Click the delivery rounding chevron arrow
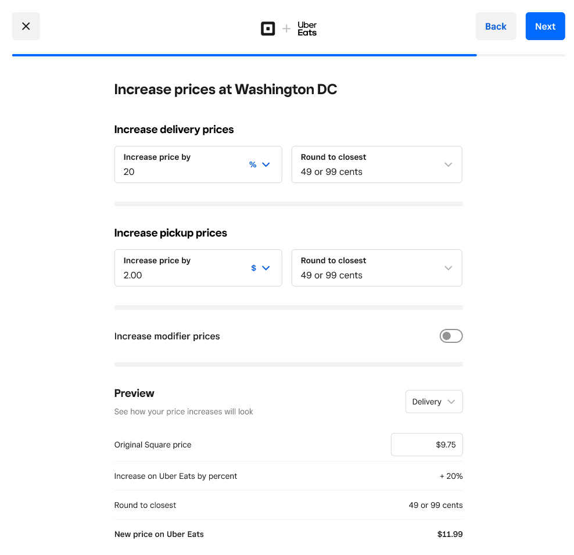Image resolution: width=574 pixels, height=555 pixels. [448, 164]
